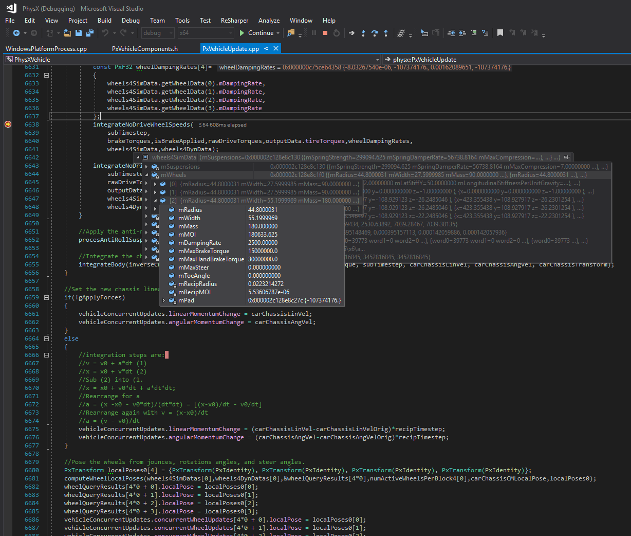Screen dimensions: 631x536
Task: Click the Step Into arrow icon
Action: point(363,33)
